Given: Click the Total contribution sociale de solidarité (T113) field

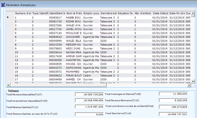Looking at the screenshot, I should [x=173, y=107].
